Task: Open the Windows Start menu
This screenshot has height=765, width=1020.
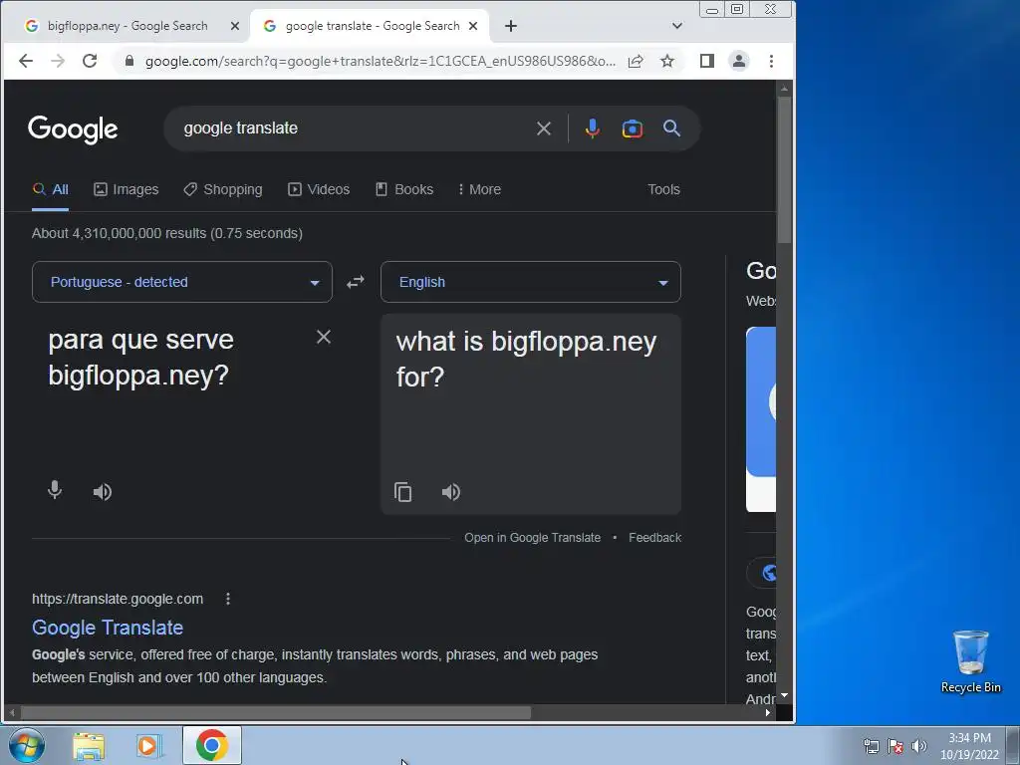Action: (x=27, y=745)
